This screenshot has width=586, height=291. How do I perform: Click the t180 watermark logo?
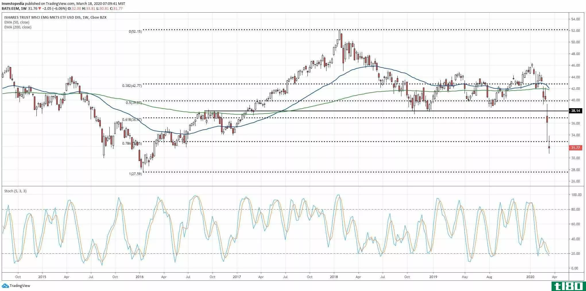(568, 286)
